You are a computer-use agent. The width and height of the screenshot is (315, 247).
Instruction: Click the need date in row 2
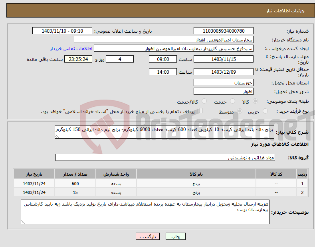(x=34, y=192)
